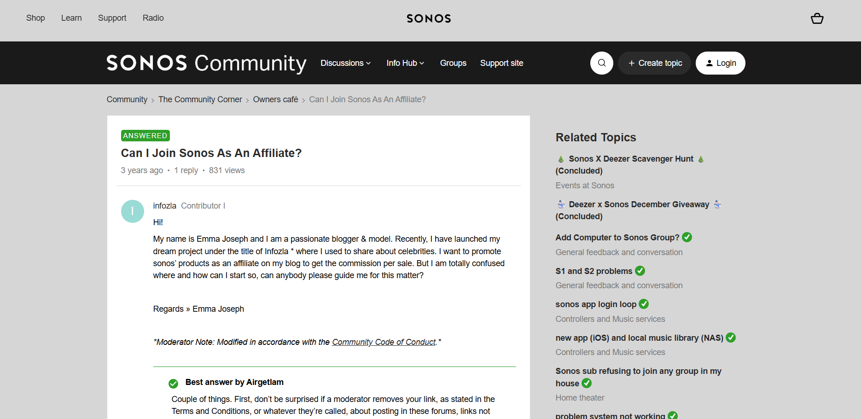
Task: Open Sonos X Deezer Scavenger Hunt topic
Action: pos(630,159)
